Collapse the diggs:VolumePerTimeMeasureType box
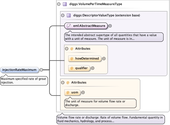The image size is (170, 125). [59, 4]
